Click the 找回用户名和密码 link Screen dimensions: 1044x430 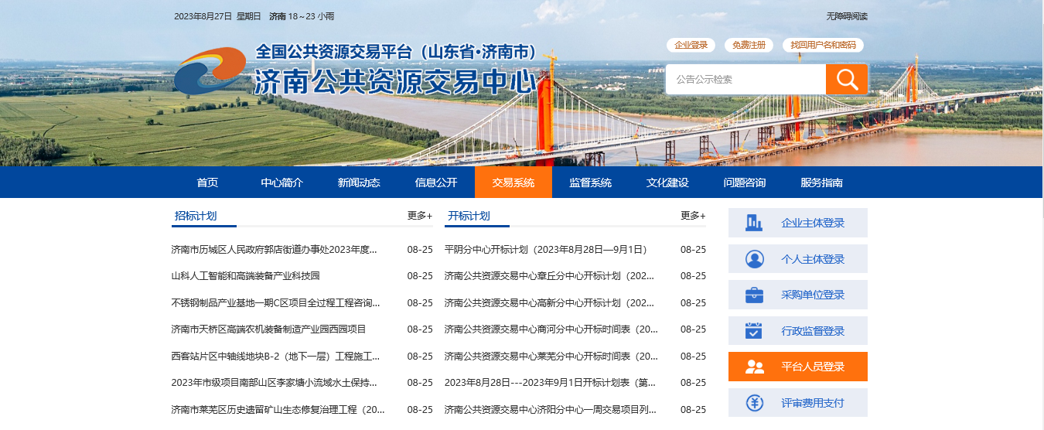(x=823, y=45)
